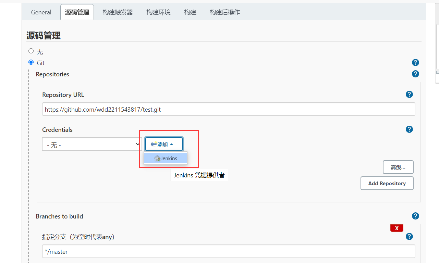Click the 高级... button
Screen dimensions: 439x263
pyautogui.click(x=398, y=167)
